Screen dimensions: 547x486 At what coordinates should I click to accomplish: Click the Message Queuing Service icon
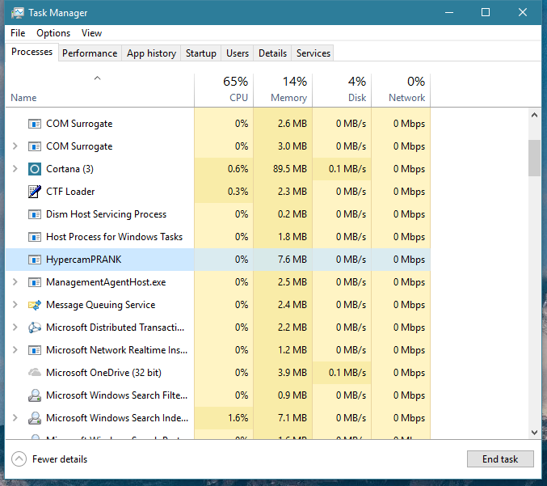coord(35,305)
